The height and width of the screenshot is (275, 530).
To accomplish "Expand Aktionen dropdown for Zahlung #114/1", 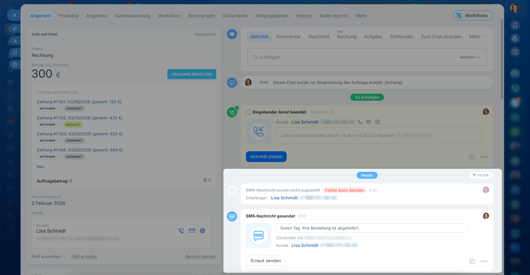I will click(x=49, y=109).
